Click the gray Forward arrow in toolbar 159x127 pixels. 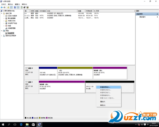(4, 7)
